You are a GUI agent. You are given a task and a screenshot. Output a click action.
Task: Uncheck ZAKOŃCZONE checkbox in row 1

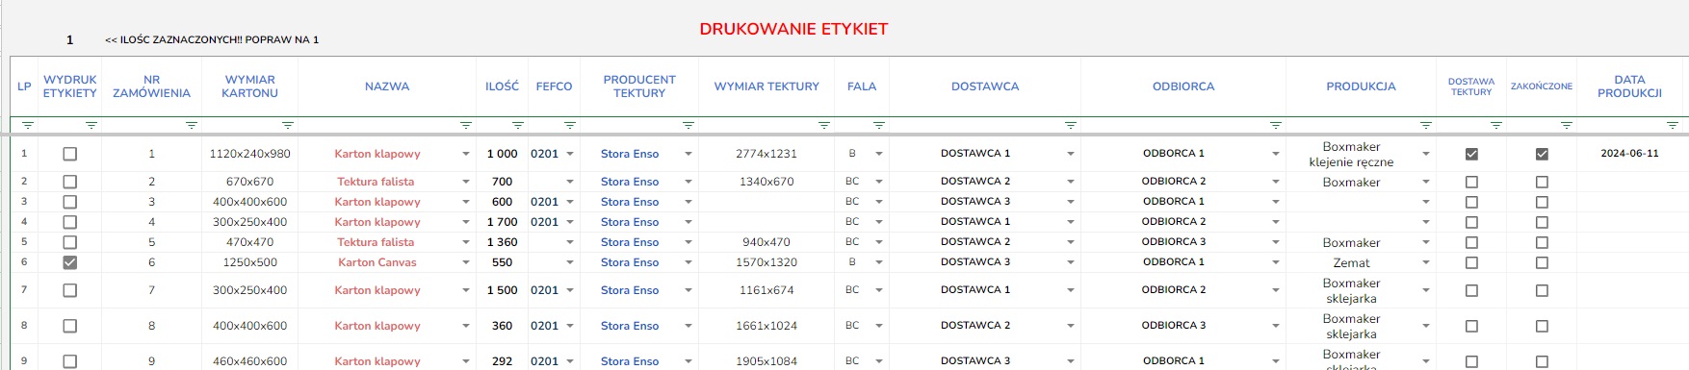(1542, 154)
